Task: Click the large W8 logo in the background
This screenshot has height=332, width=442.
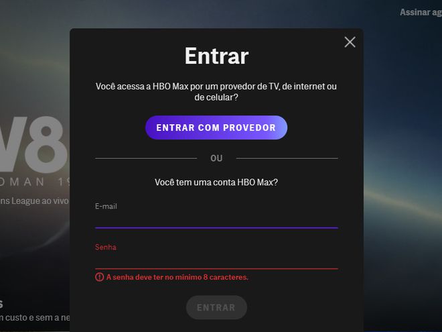Action: click(x=34, y=144)
